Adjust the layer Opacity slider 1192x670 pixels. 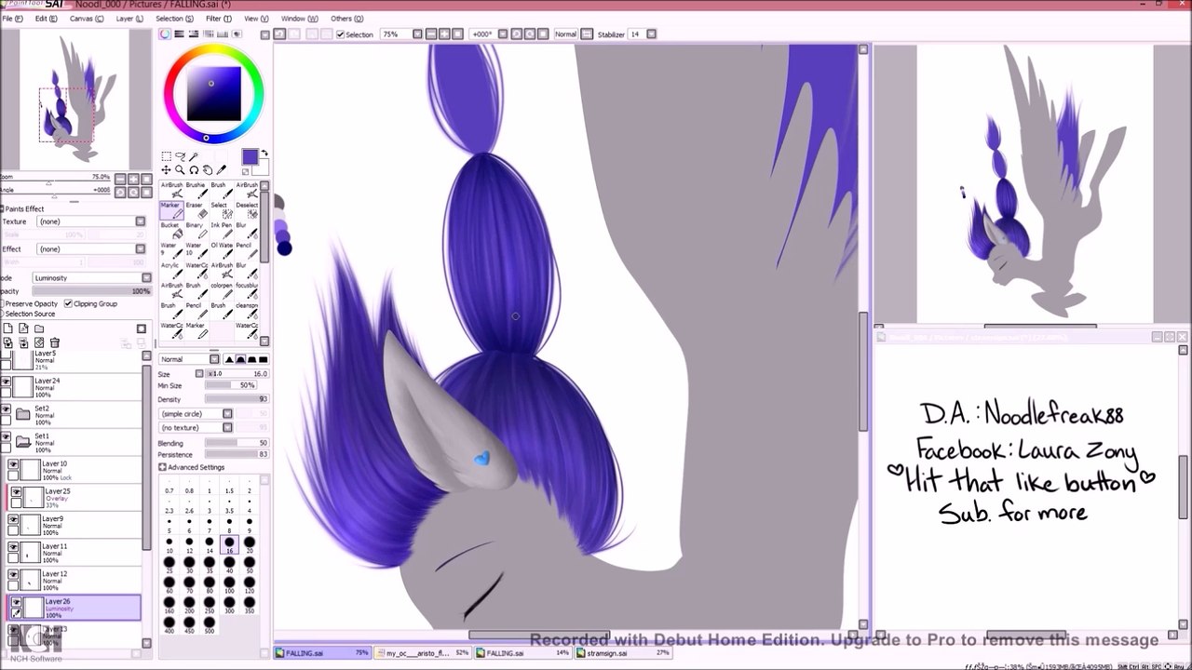pos(91,291)
